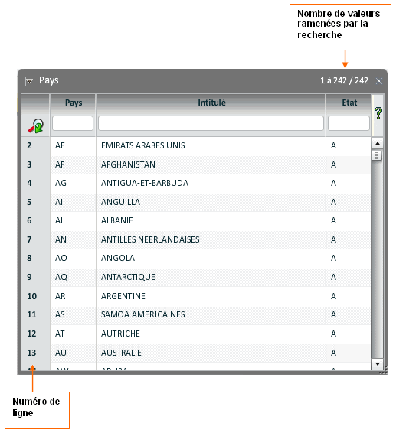Click the scrollbar down arrow

coord(378,364)
